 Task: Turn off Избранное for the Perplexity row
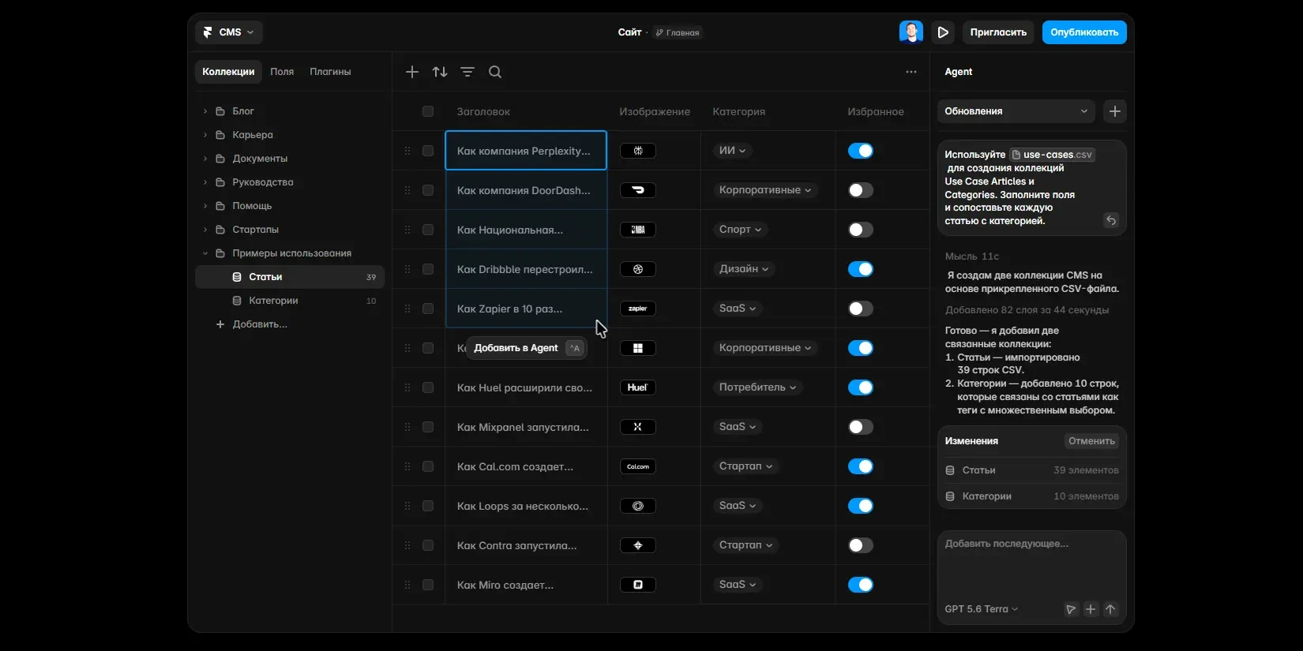coord(861,151)
